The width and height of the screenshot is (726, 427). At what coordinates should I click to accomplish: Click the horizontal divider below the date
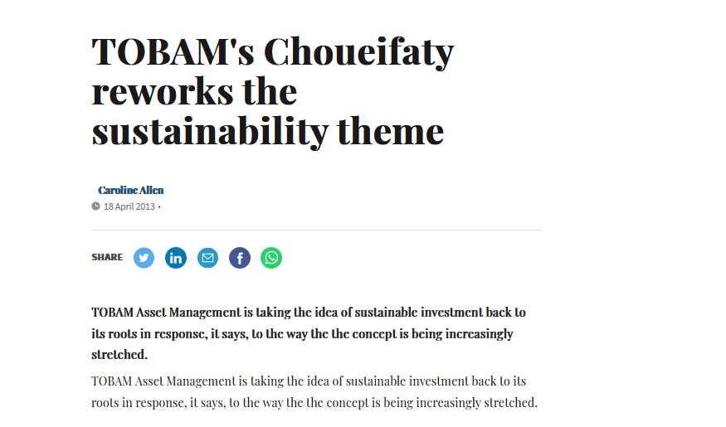[x=316, y=230]
